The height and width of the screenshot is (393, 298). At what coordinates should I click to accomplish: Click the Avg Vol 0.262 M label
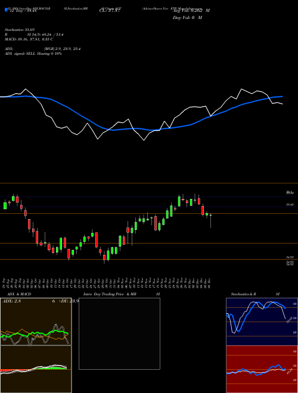(191, 11)
